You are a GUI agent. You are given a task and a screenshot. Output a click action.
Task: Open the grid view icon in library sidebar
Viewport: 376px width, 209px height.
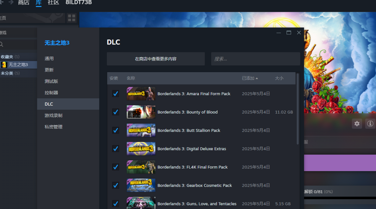(x=71, y=18)
